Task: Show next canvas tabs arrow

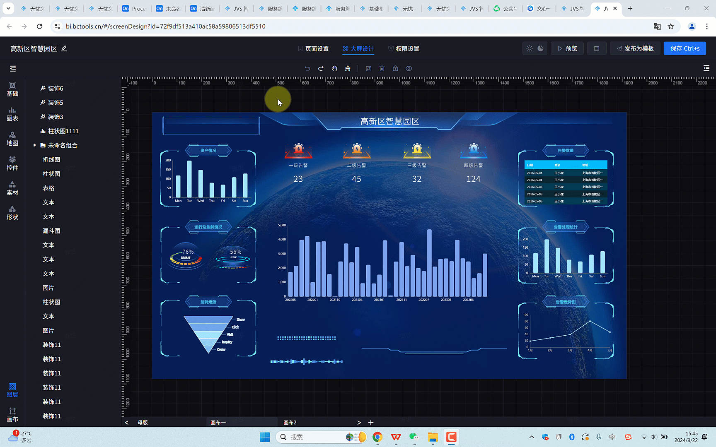Action: click(x=359, y=423)
